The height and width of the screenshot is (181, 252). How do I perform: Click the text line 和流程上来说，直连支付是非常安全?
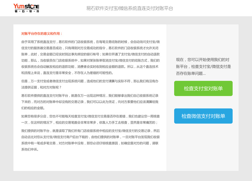[68, 73]
